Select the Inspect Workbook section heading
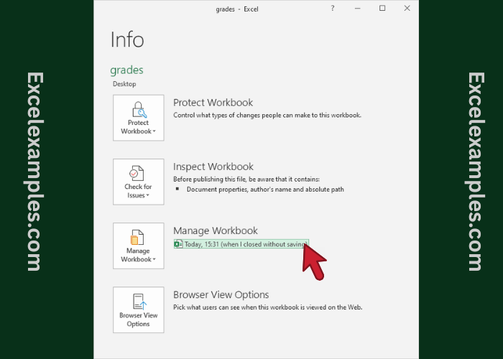This screenshot has width=503, height=359. [x=213, y=167]
